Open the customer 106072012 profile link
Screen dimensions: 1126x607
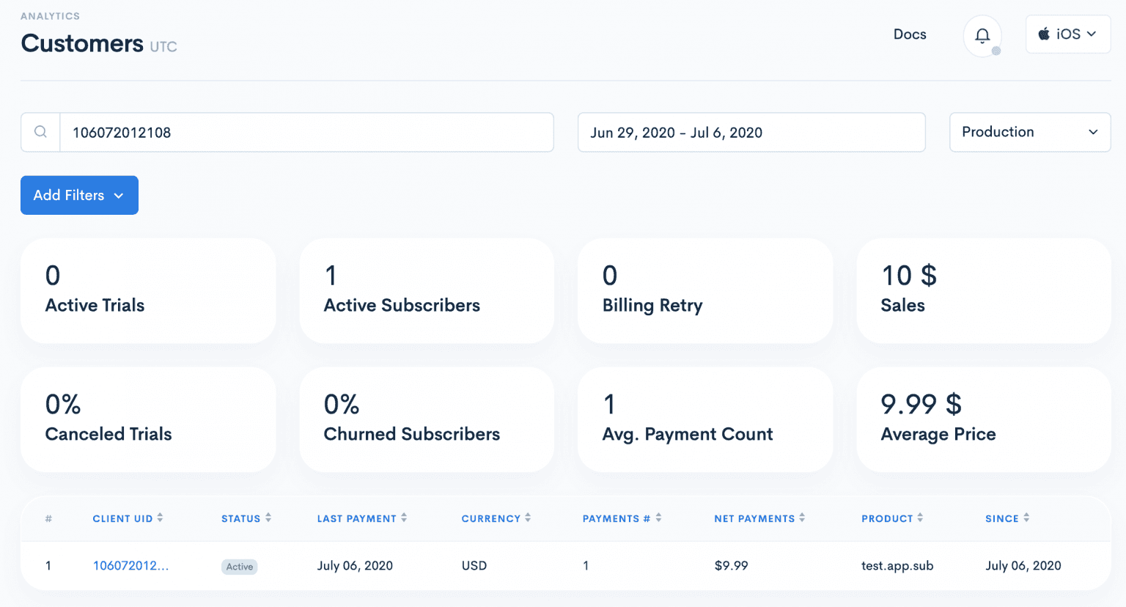click(x=131, y=565)
